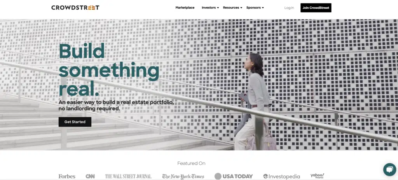Screen dimensions: 398x180
Task: Click the USA Today logo
Action: tap(234, 176)
